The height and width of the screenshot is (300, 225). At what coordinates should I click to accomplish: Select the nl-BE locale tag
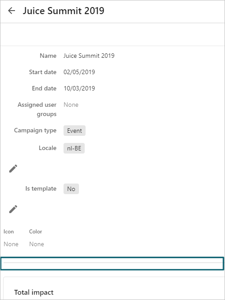pos(74,148)
